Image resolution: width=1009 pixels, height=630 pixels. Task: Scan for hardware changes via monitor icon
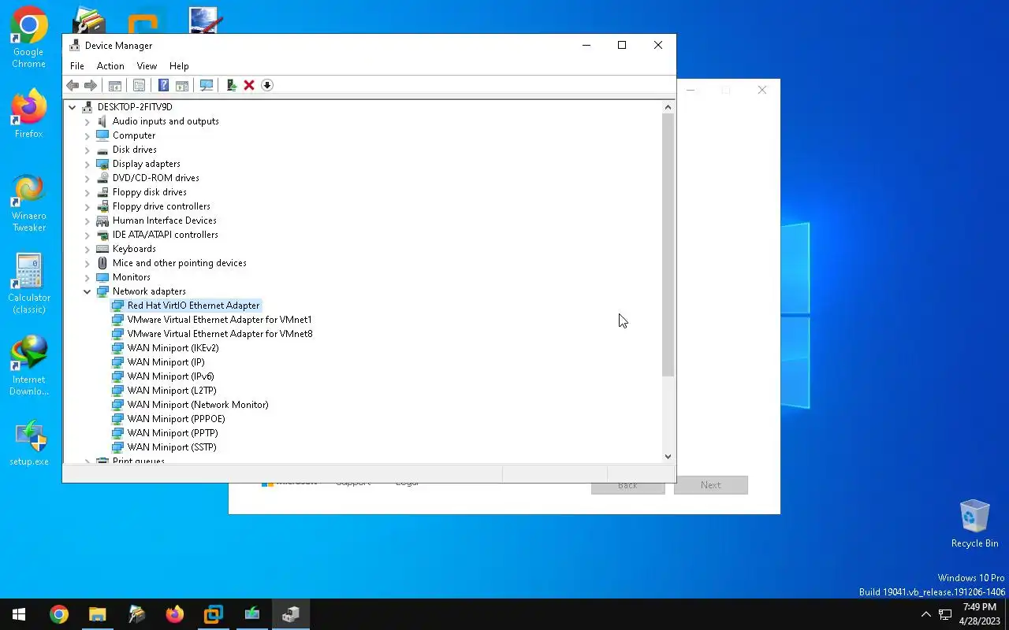(207, 85)
